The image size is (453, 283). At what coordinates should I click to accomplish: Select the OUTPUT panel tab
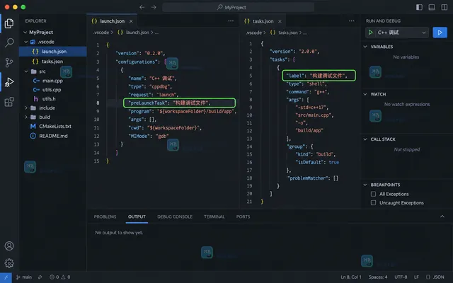[x=137, y=216]
